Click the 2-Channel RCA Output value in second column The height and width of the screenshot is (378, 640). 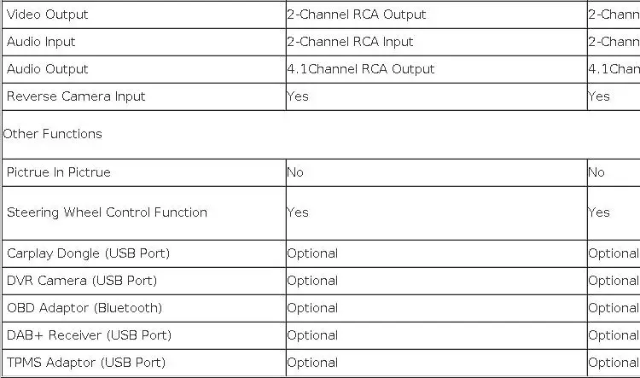356,15
